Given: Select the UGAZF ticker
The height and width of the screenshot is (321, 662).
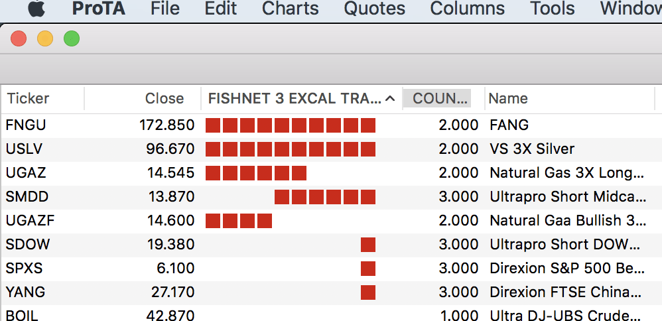Looking at the screenshot, I should 30,220.
